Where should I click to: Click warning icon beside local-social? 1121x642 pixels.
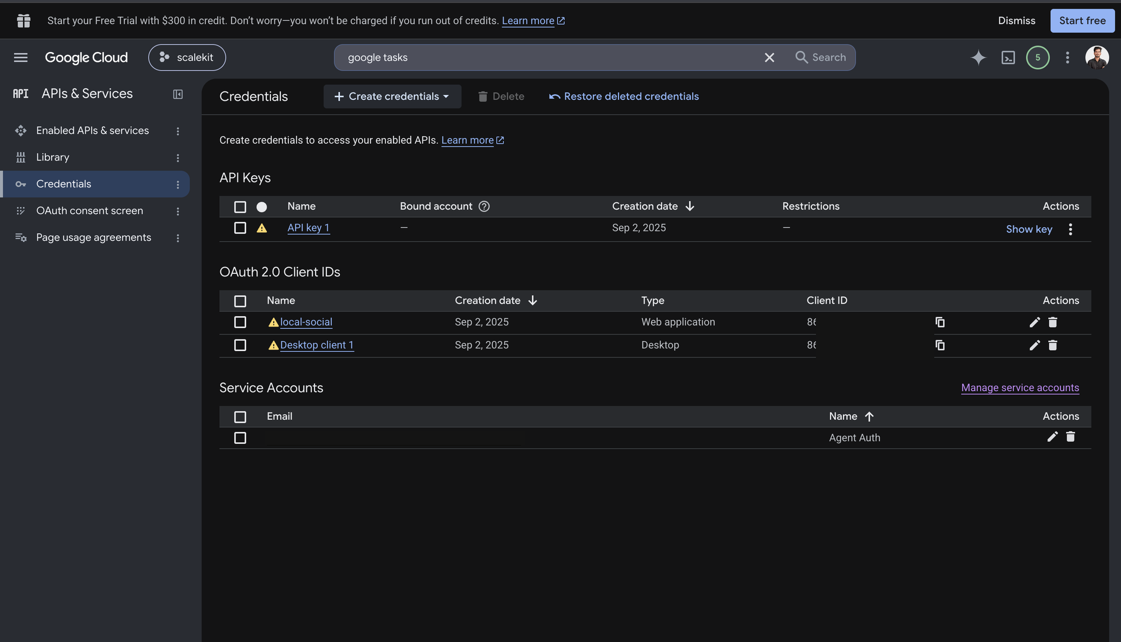(274, 322)
